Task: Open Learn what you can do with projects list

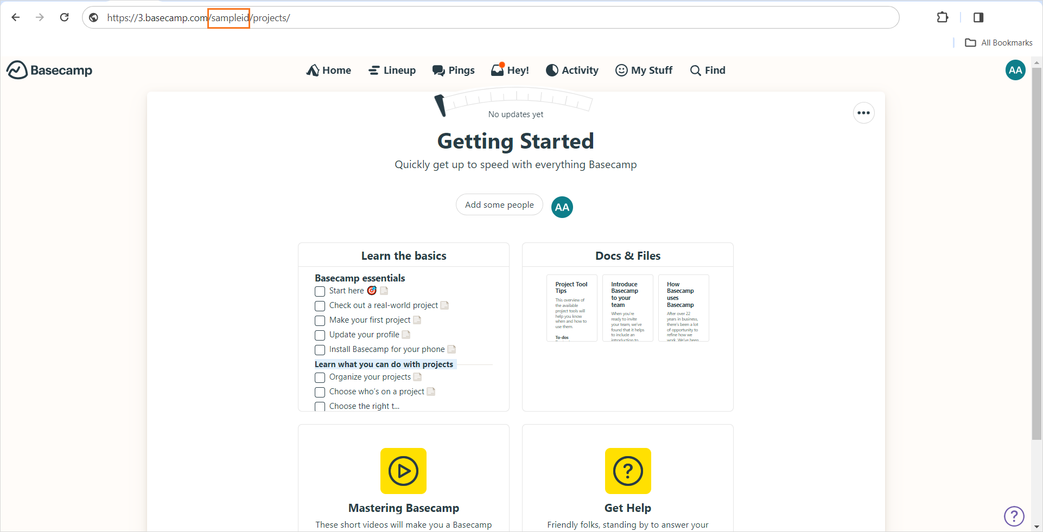Action: coord(384,364)
